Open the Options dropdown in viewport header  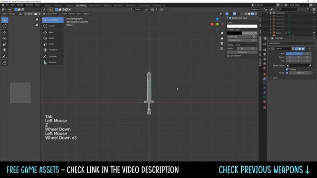(256, 9)
